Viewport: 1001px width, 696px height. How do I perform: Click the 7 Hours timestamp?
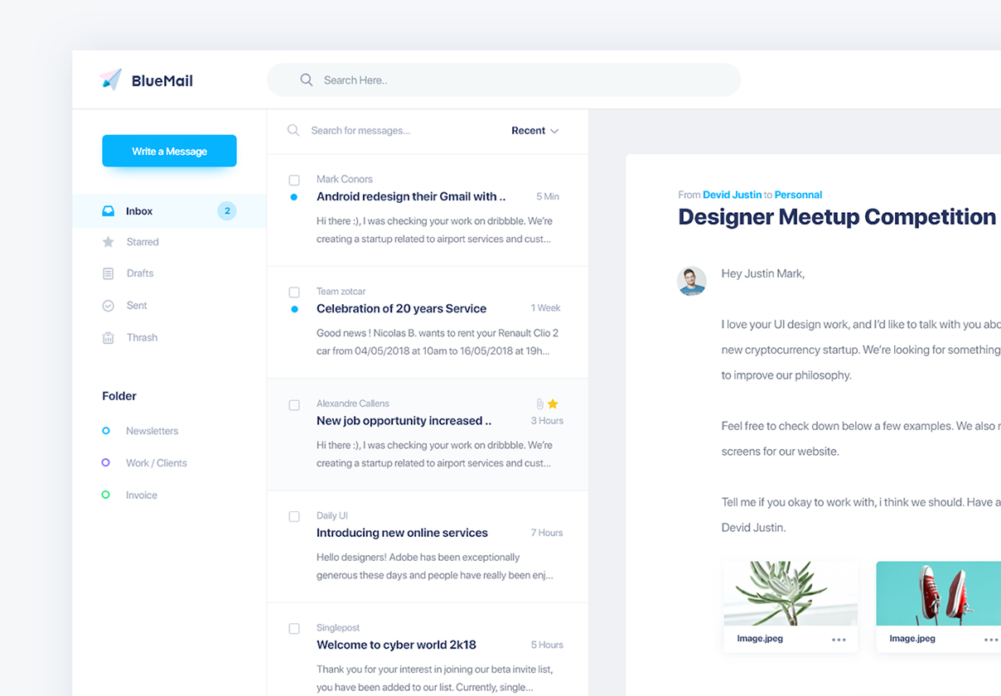pyautogui.click(x=547, y=533)
